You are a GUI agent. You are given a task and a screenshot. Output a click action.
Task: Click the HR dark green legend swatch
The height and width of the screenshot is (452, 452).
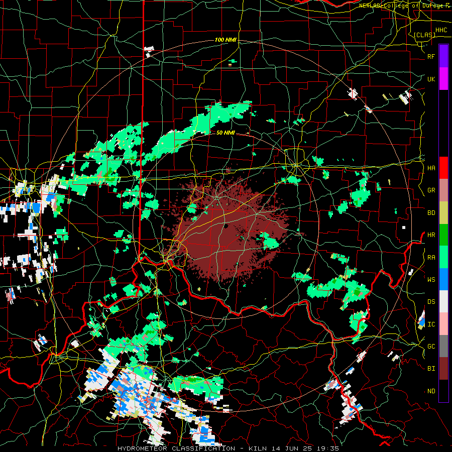443,235
